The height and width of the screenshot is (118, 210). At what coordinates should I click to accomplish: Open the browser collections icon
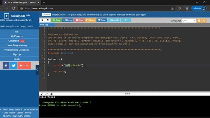click(x=187, y=9)
